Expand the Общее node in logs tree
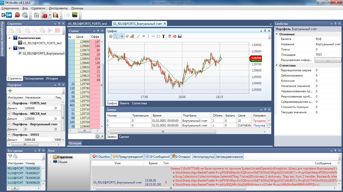This screenshot has height=192, width=343. point(51,162)
